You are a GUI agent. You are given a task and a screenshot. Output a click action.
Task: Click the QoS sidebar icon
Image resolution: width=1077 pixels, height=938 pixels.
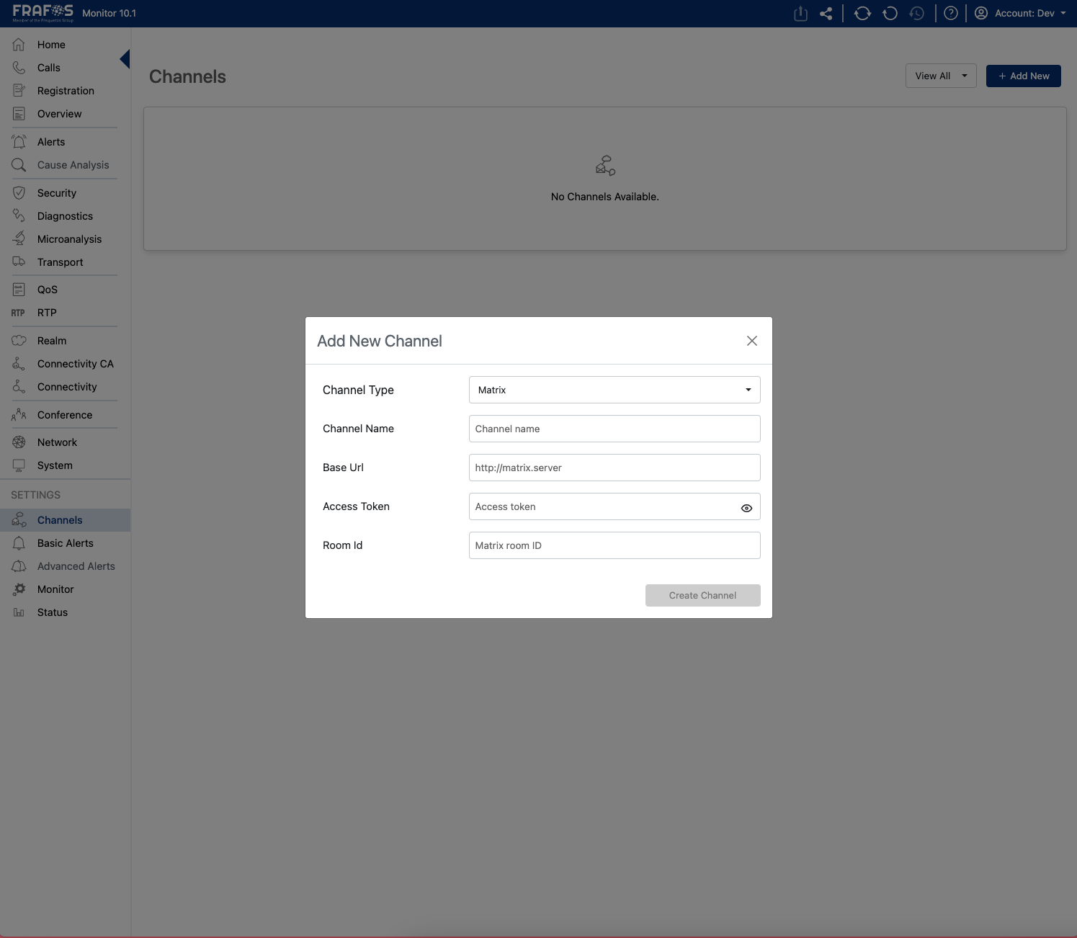(x=19, y=290)
